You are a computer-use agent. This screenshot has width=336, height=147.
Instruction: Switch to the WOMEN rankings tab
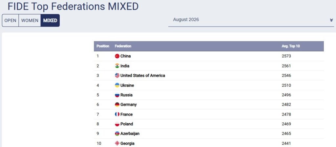[30, 21]
